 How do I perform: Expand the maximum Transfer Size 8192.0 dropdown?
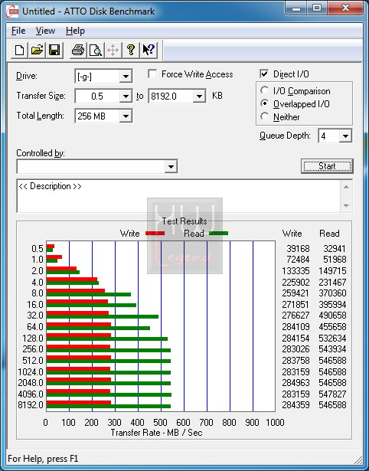tap(199, 96)
